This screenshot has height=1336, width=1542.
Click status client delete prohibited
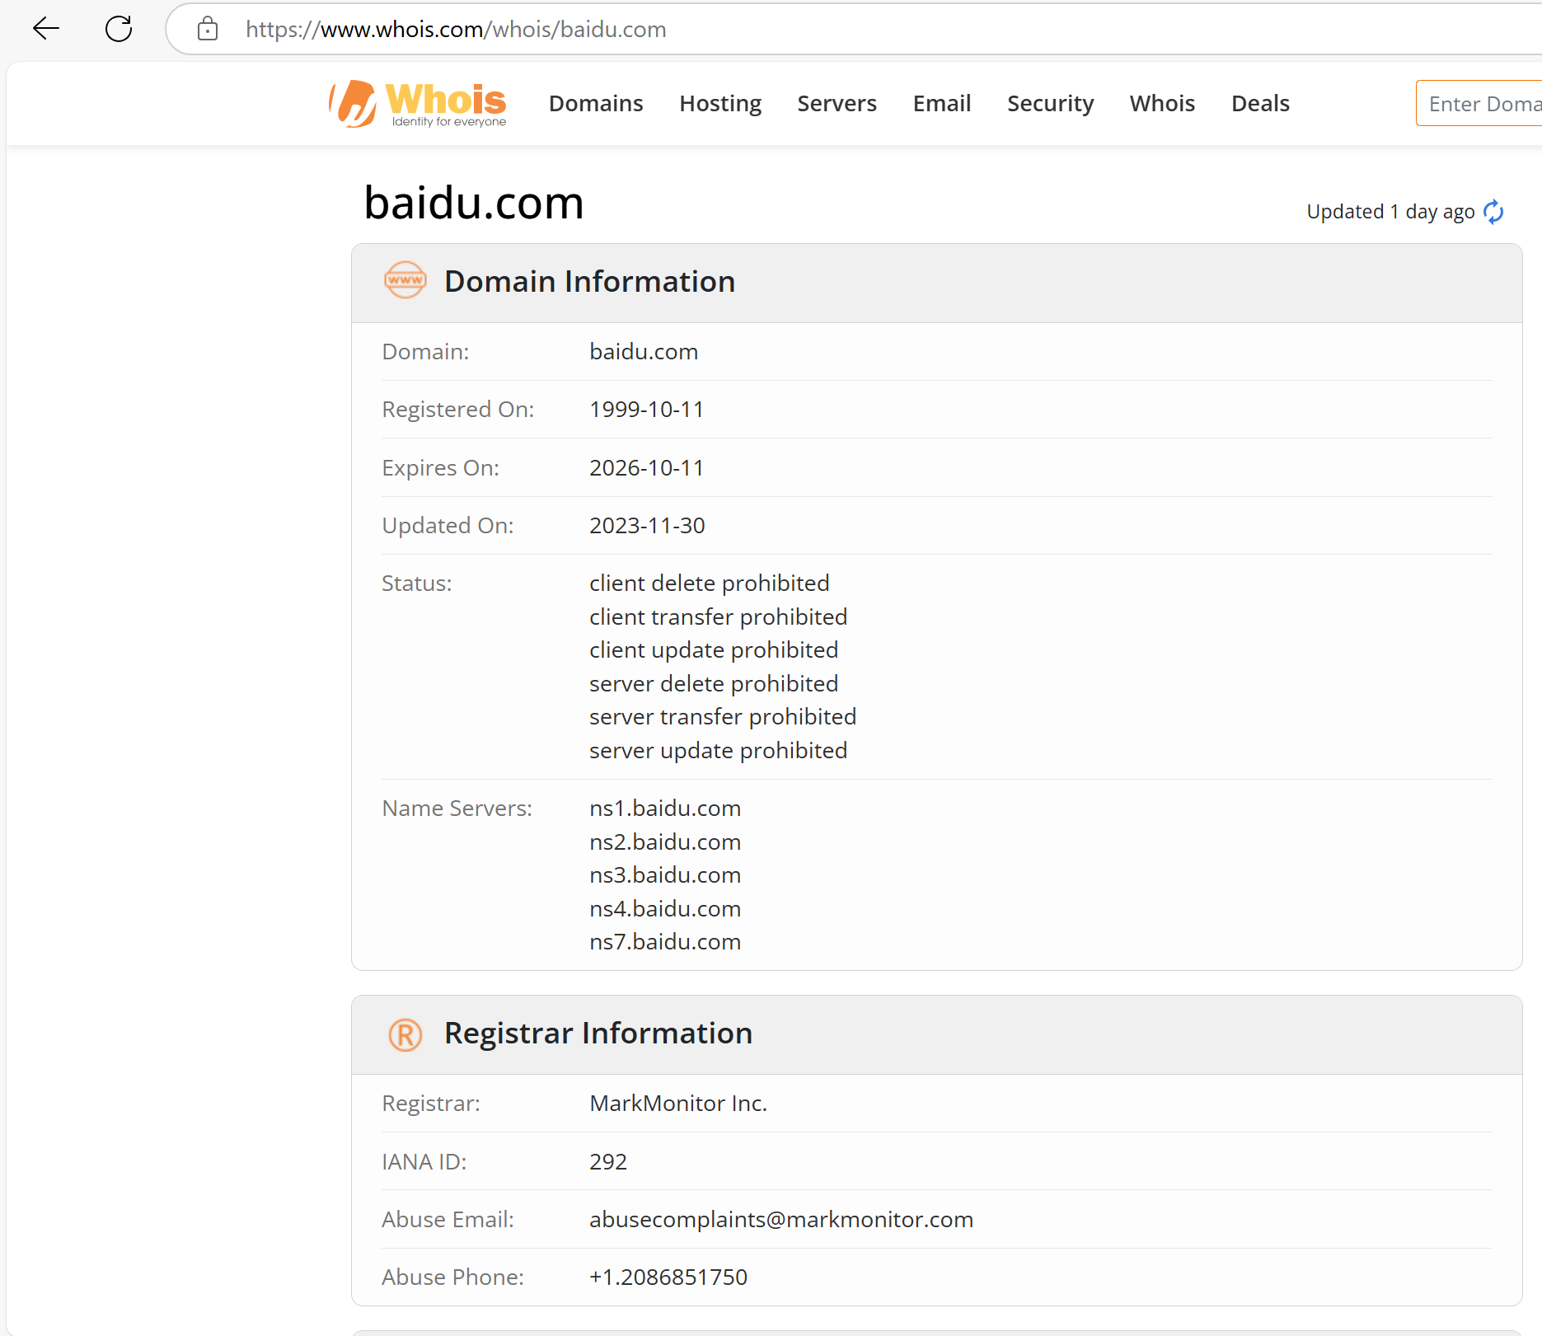coord(710,584)
